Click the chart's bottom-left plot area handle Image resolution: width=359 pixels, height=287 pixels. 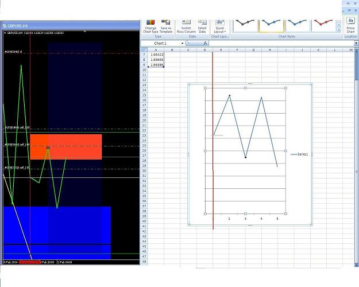(205, 214)
